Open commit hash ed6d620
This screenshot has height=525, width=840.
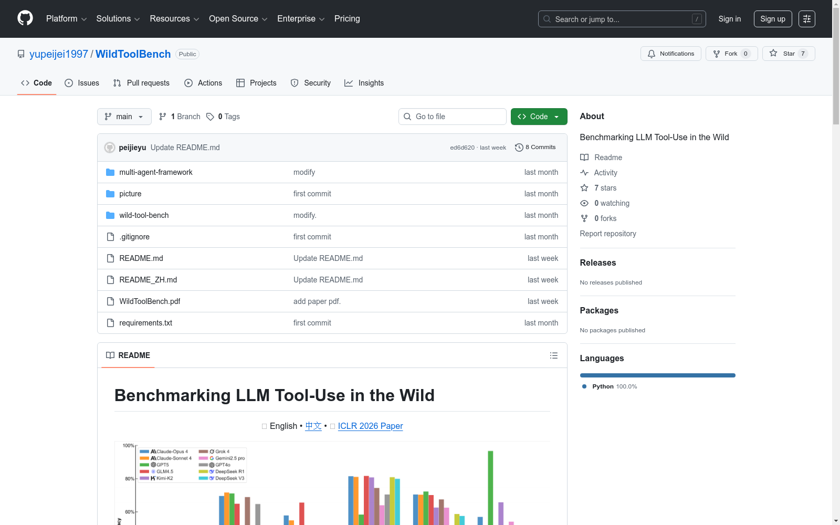tap(462, 148)
